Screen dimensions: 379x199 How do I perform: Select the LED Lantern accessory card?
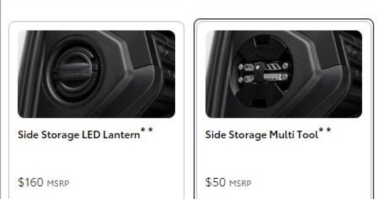click(96, 110)
